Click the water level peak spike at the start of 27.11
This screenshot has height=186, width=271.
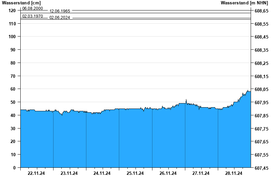186,100
